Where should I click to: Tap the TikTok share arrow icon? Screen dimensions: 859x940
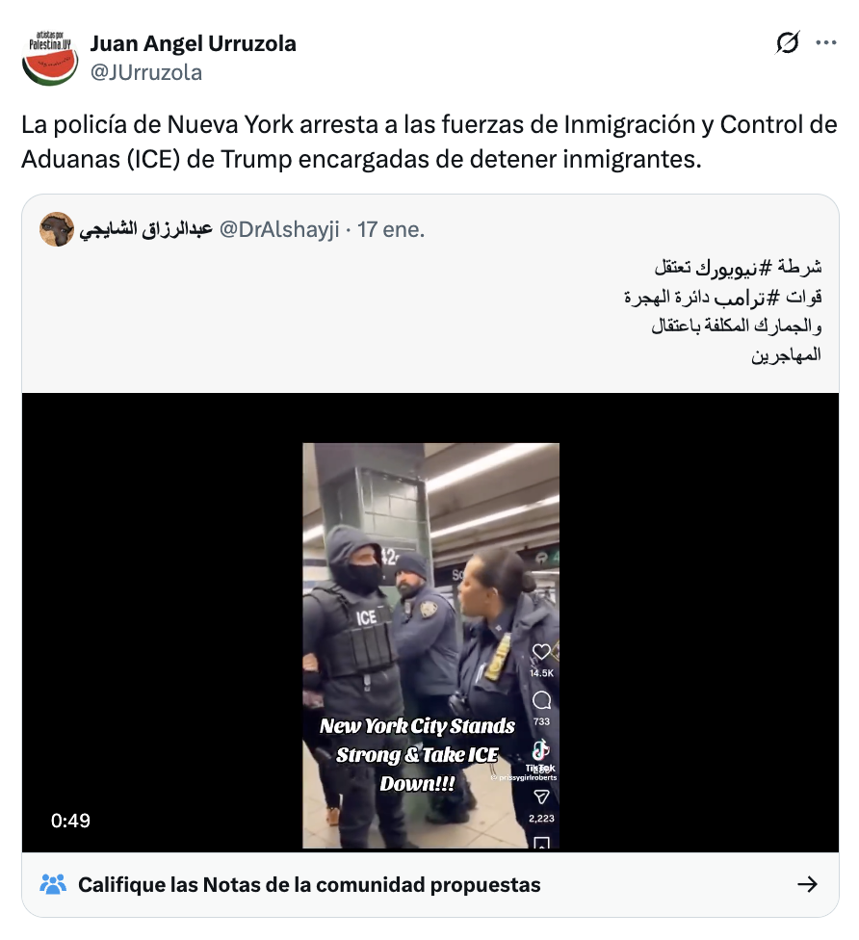[541, 796]
